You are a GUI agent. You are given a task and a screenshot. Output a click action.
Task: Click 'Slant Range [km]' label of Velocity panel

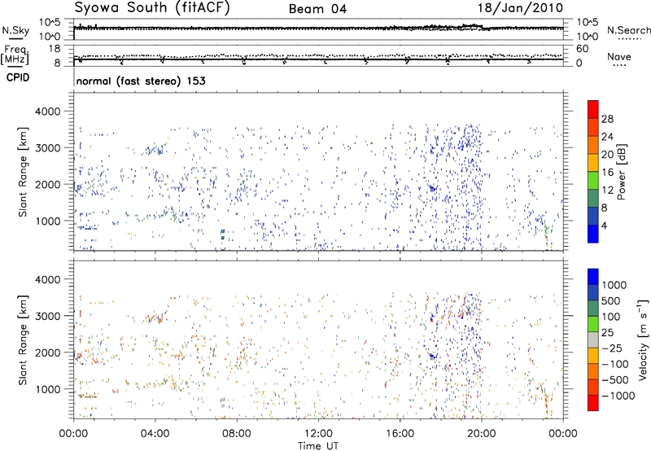(x=23, y=339)
